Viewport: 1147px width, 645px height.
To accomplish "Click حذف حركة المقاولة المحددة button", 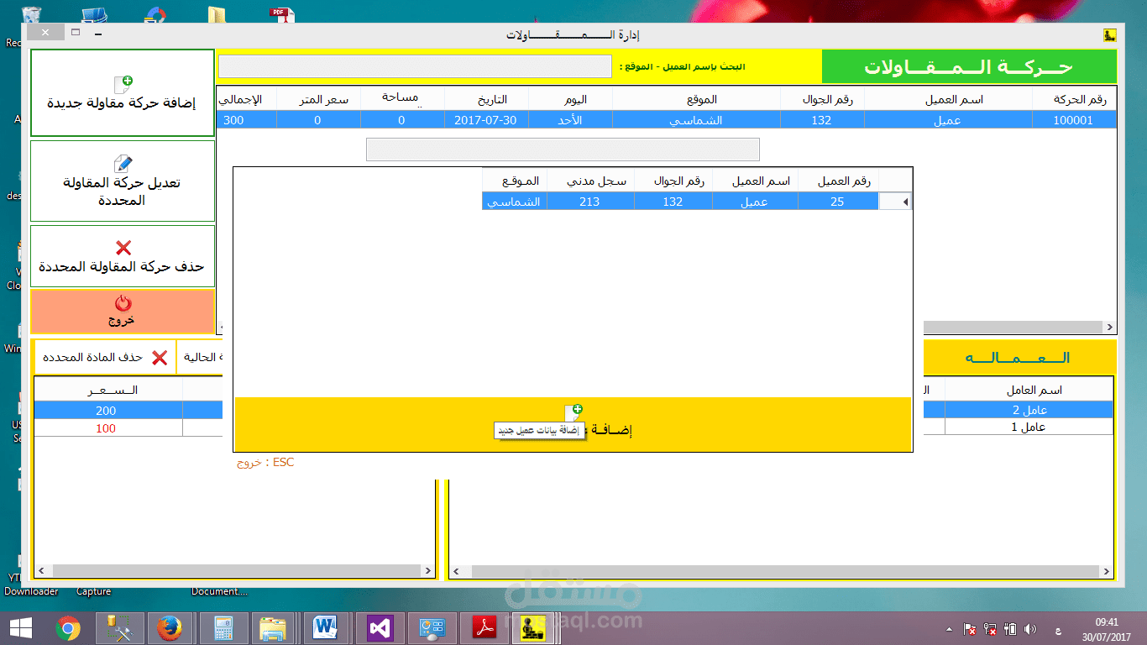I will coord(123,256).
